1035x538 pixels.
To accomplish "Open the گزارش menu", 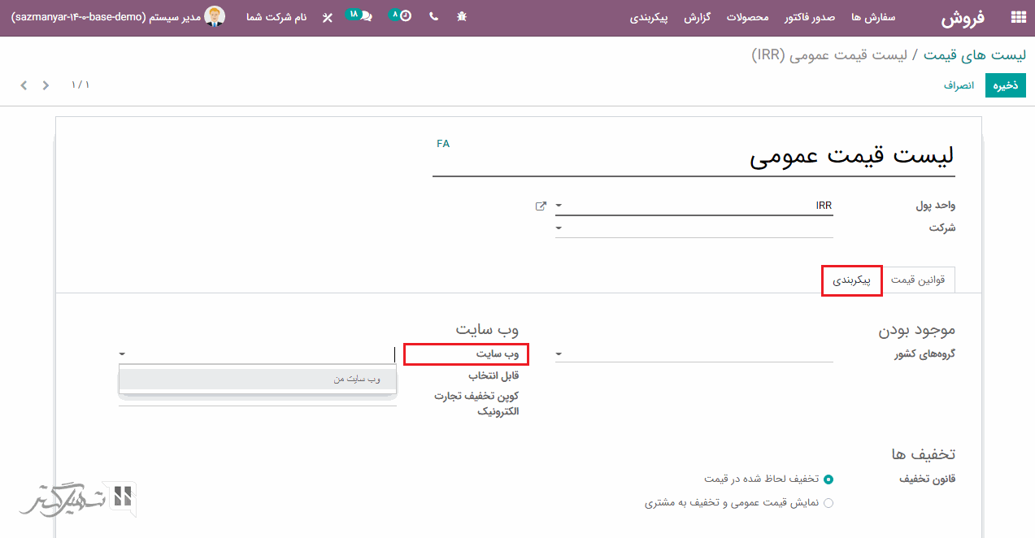I will click(697, 17).
